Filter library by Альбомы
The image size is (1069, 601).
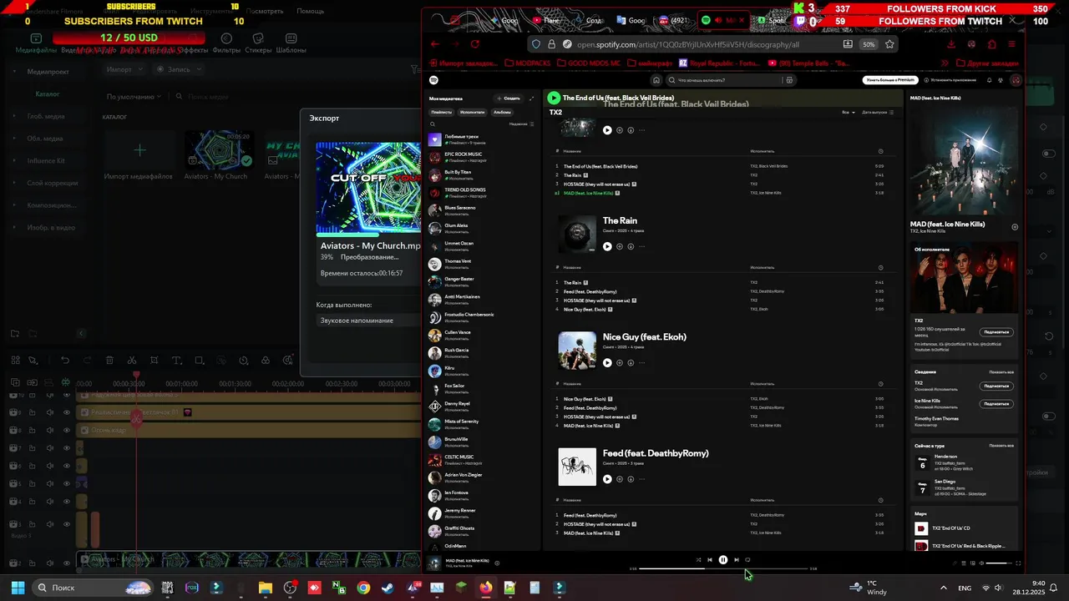coord(502,112)
